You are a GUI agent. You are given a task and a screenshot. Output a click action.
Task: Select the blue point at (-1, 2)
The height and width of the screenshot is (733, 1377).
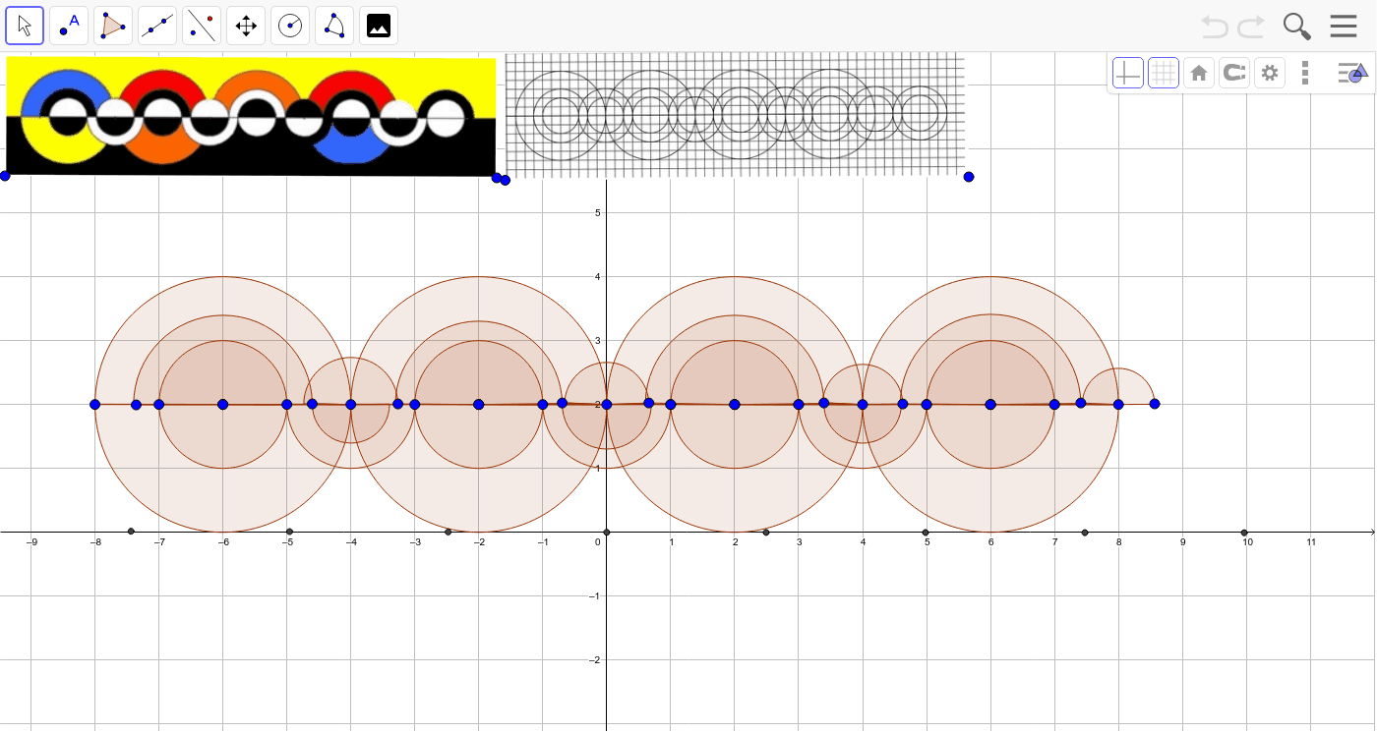click(543, 404)
